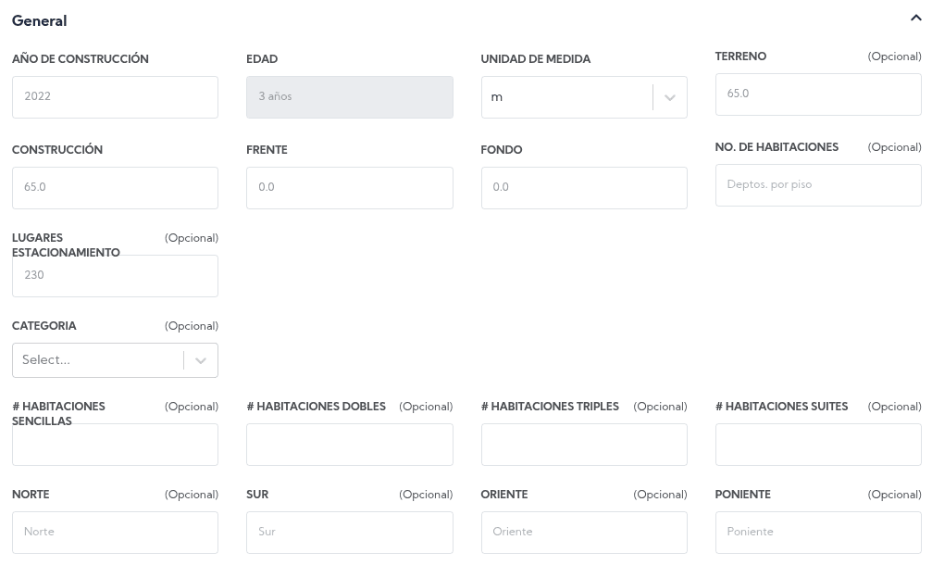Click the Fondo input field

[583, 187]
